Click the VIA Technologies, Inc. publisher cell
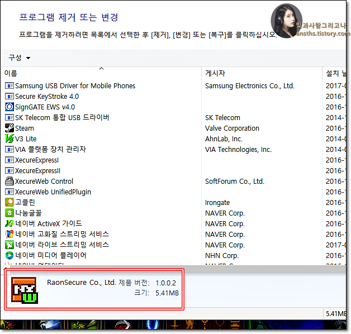 pos(239,150)
